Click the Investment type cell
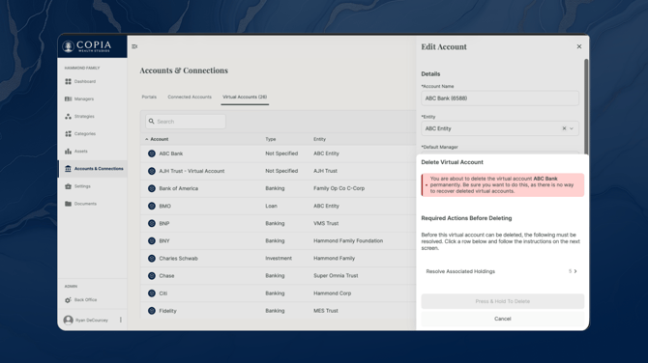Image resolution: width=648 pixels, height=363 pixels. [x=279, y=258]
